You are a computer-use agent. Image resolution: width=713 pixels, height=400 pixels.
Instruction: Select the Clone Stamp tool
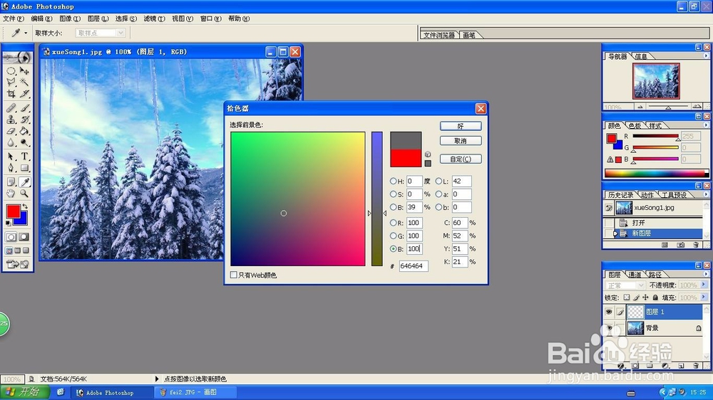[x=11, y=120]
